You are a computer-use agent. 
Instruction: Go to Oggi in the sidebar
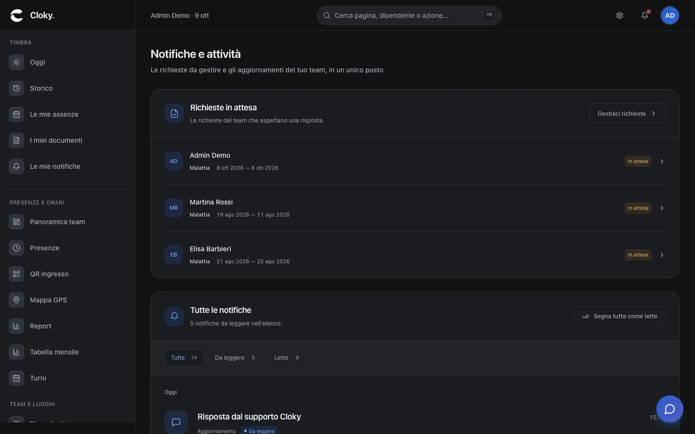tap(67, 62)
